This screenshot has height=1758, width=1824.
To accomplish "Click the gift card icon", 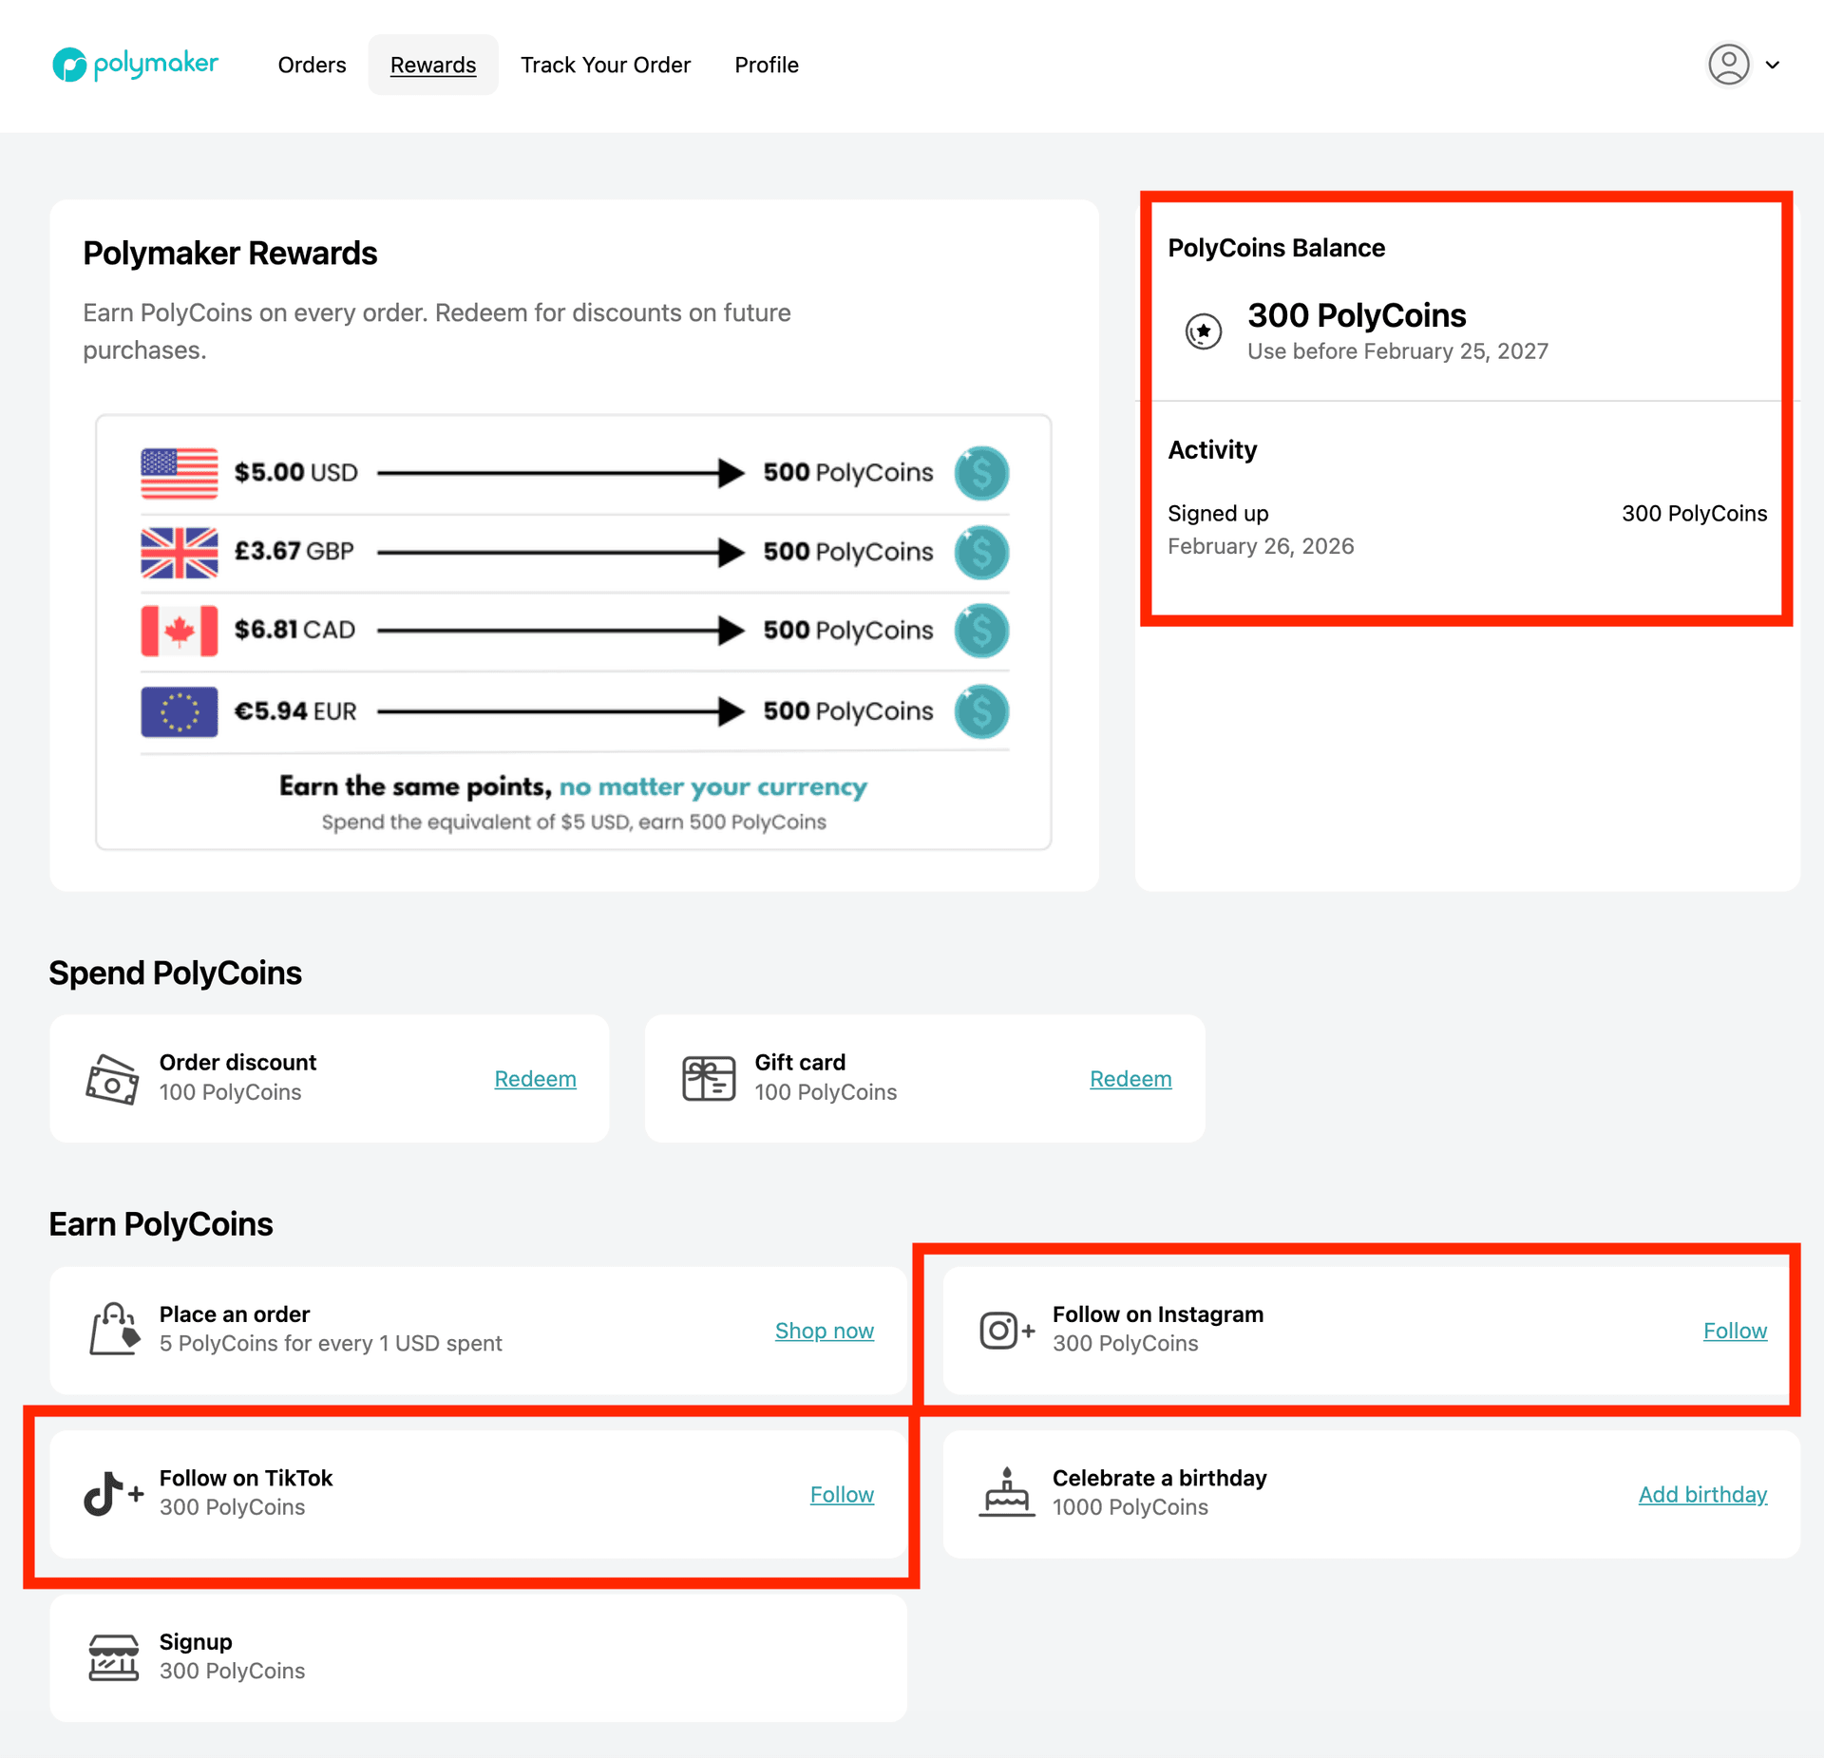I will tap(709, 1078).
